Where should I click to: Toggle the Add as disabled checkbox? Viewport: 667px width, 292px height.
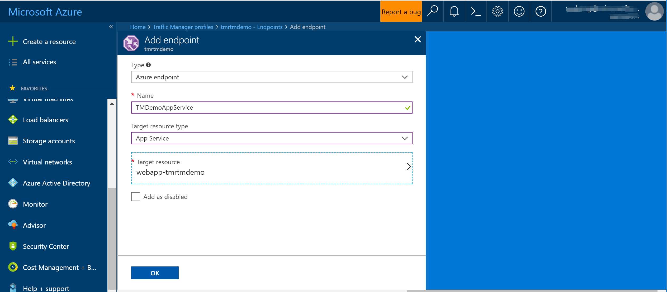coord(135,196)
